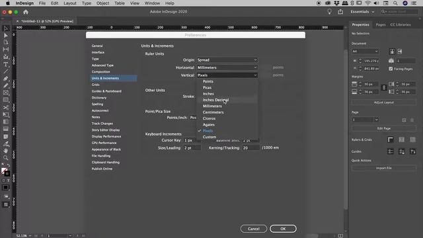Viewport: 423px width, 238px height.
Task: Click the Edit Page button
Action: click(383, 128)
